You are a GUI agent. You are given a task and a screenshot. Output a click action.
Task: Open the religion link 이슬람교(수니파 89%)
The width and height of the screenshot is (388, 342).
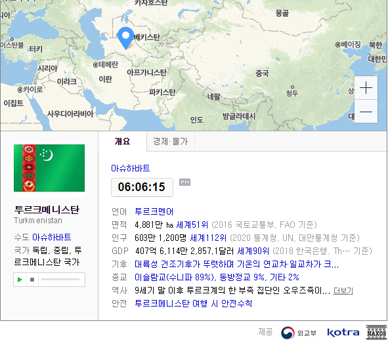pyautogui.click(x=217, y=277)
